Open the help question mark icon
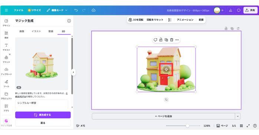Viewport: 259px width, 135px height. (255, 126)
